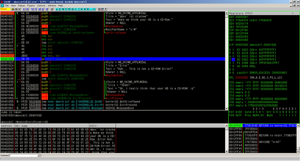Viewport: 300px width, 161px height.
Task: Click the Registers (FPU) header button
Action: 264,13
